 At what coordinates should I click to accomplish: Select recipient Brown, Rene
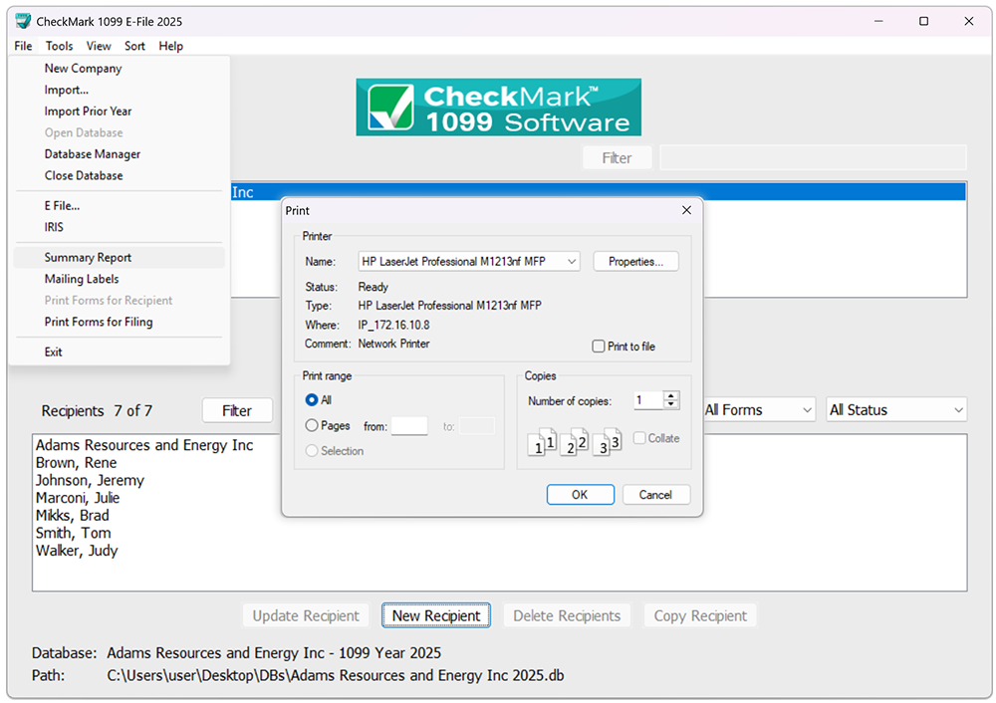77,463
